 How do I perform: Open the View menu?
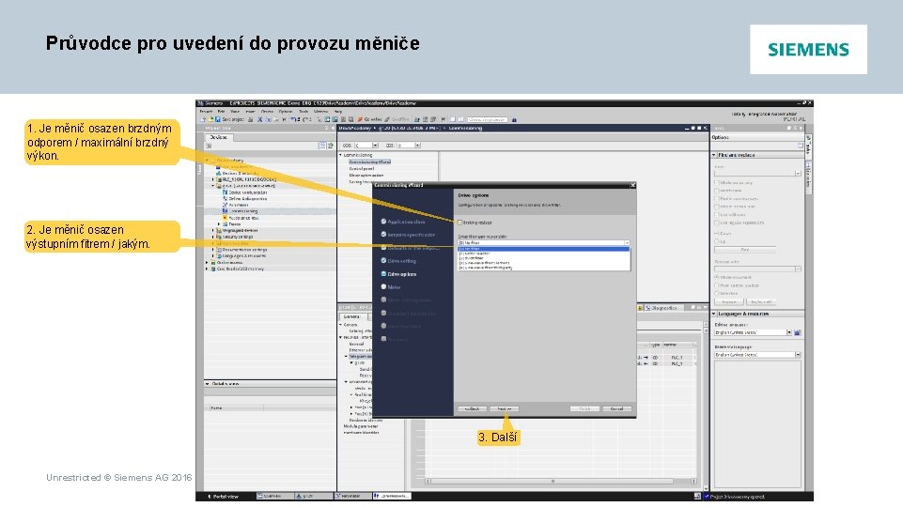(235, 112)
